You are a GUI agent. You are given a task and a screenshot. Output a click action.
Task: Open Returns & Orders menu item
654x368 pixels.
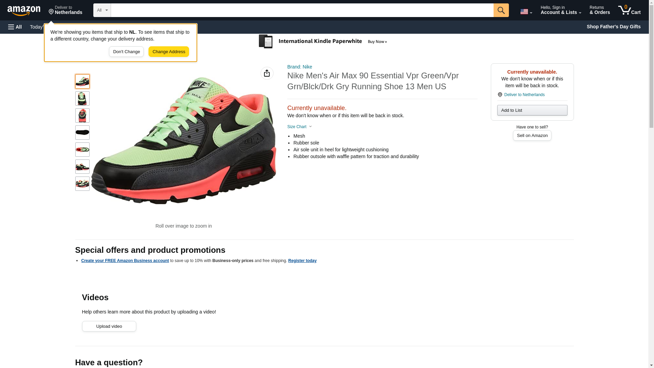click(599, 10)
